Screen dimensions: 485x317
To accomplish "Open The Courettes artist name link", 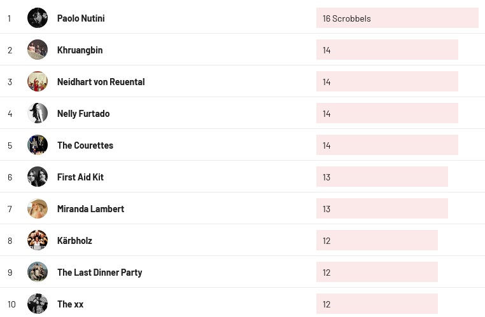I will pyautogui.click(x=85, y=145).
